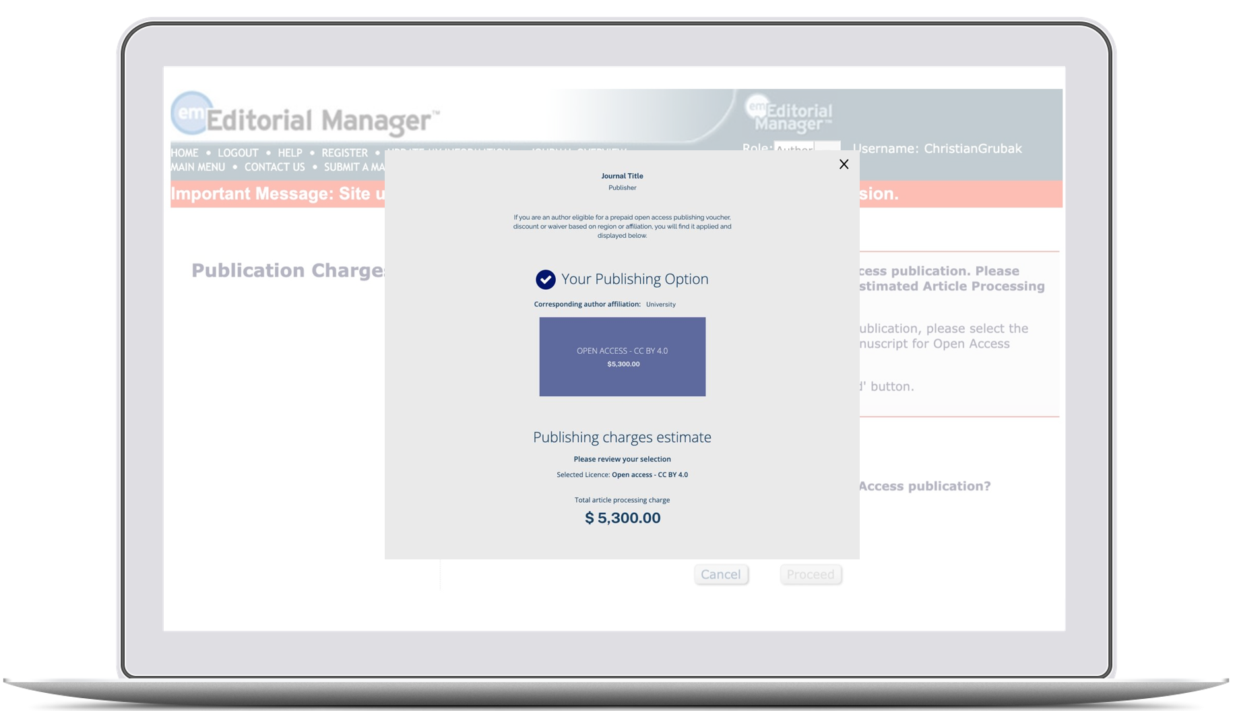Open MAIN MENU in the navigation bar

point(198,167)
